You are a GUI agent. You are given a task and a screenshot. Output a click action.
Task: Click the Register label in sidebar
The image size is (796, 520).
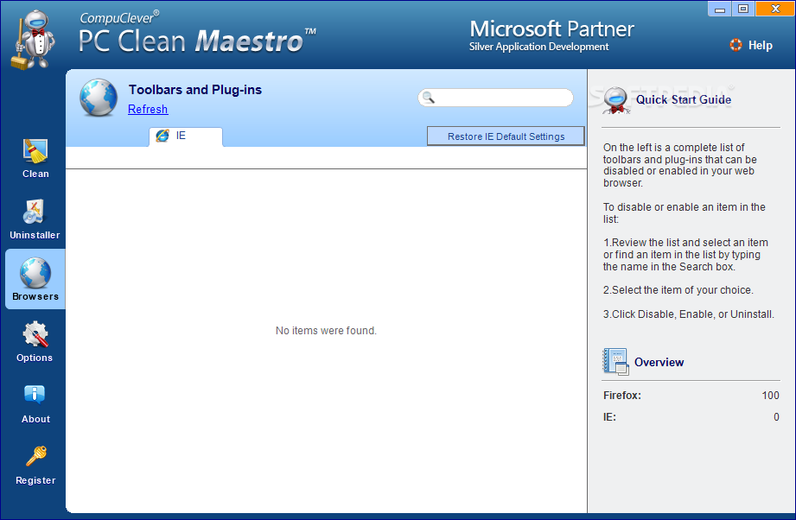coord(35,480)
